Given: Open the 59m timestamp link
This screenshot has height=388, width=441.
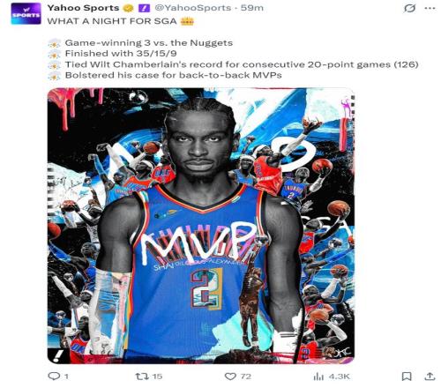Looking at the screenshot, I should [252, 8].
